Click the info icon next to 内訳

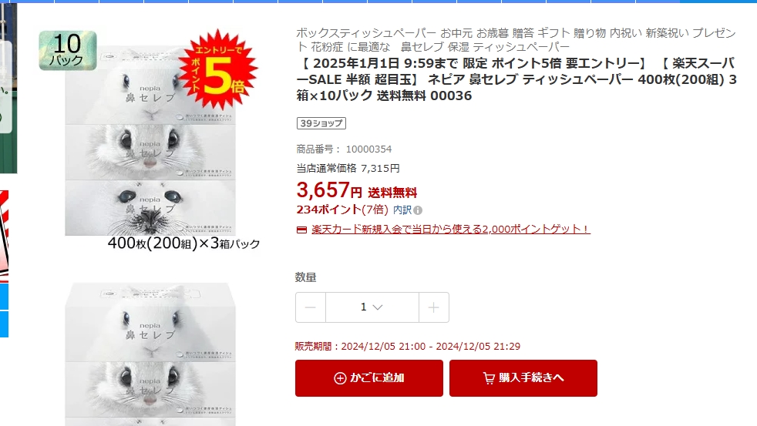pyautogui.click(x=418, y=210)
